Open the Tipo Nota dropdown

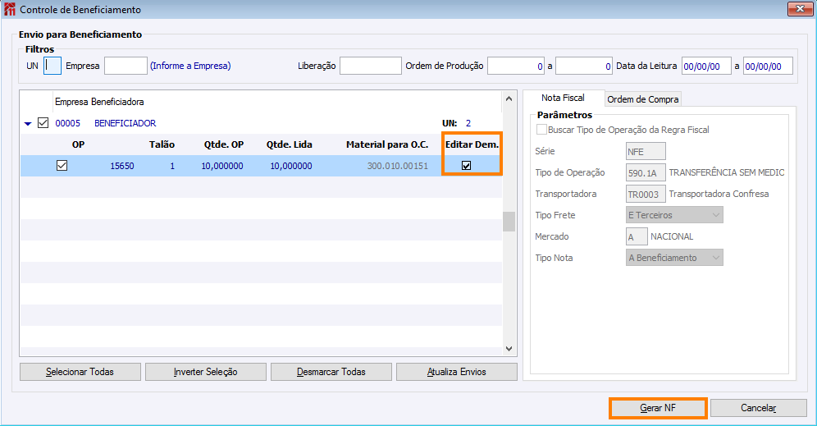click(674, 258)
